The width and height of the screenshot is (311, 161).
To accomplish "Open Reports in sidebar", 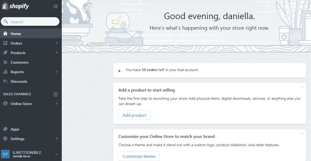I will tap(31, 72).
